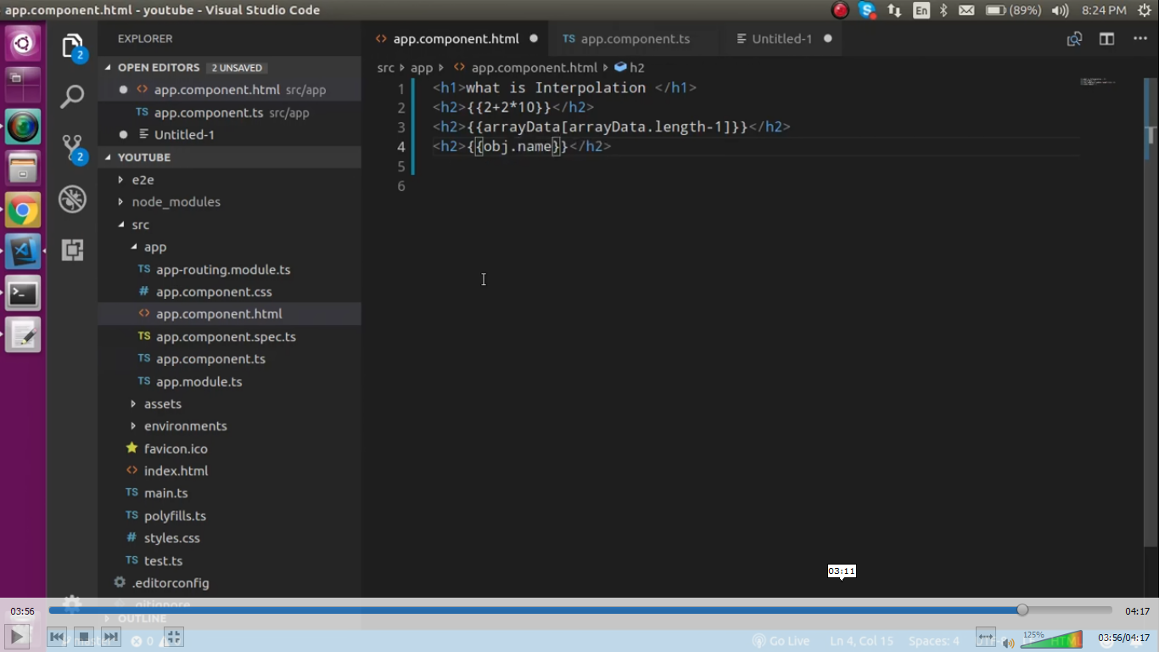Launch Google Chrome from the dock
This screenshot has width=1159, height=652.
(23, 211)
